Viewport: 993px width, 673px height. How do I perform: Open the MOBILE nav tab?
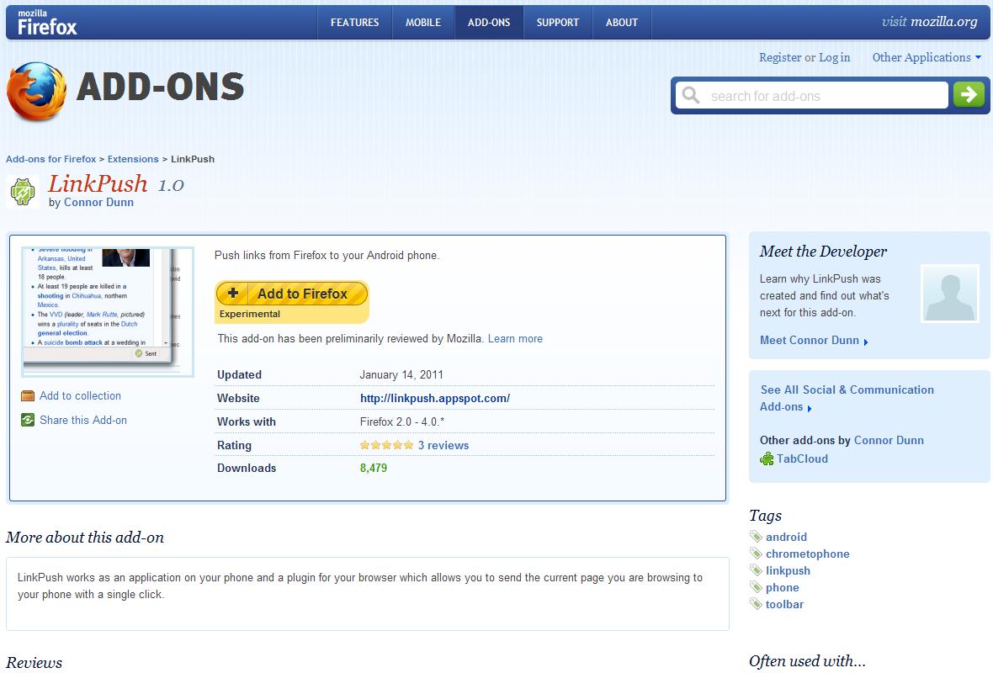point(423,22)
